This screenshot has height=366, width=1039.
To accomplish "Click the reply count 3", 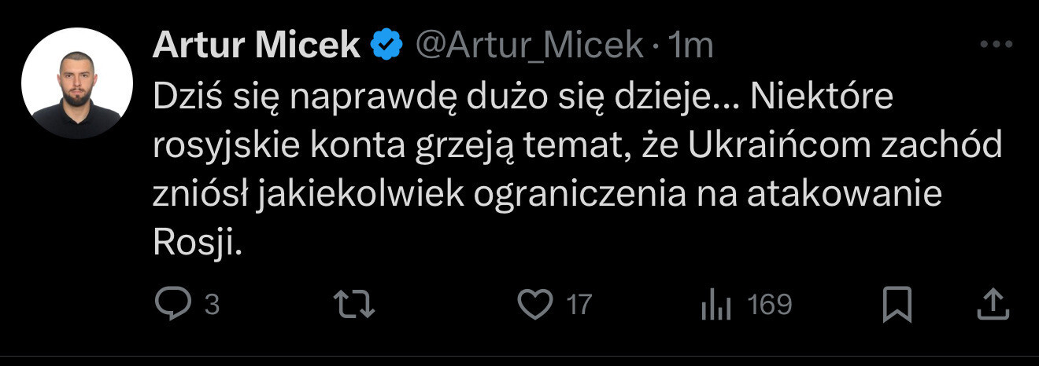I will click(211, 305).
